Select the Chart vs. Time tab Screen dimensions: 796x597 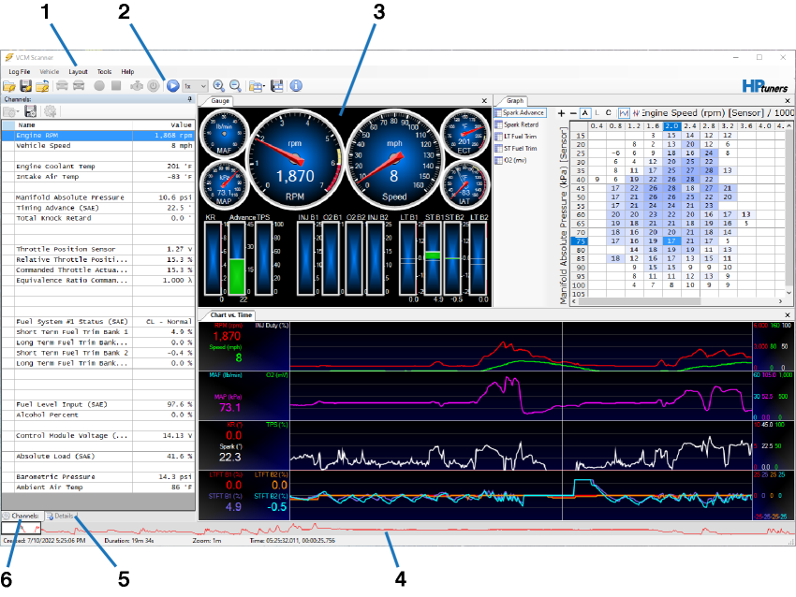point(231,315)
